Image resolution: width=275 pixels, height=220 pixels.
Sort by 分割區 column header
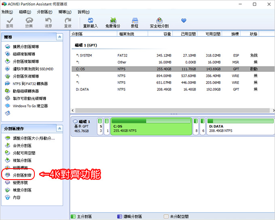point(94,34)
